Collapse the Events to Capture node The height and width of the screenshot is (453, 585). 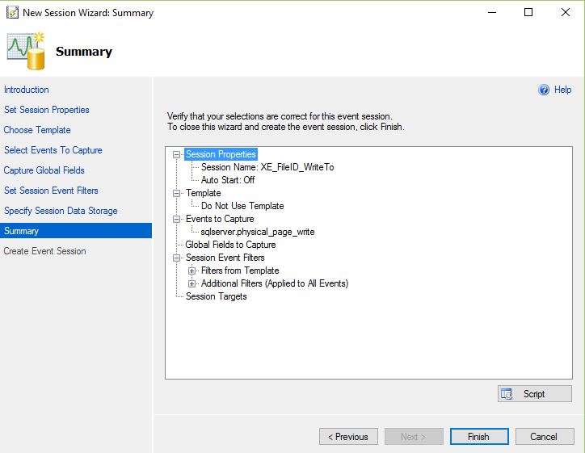(x=177, y=219)
